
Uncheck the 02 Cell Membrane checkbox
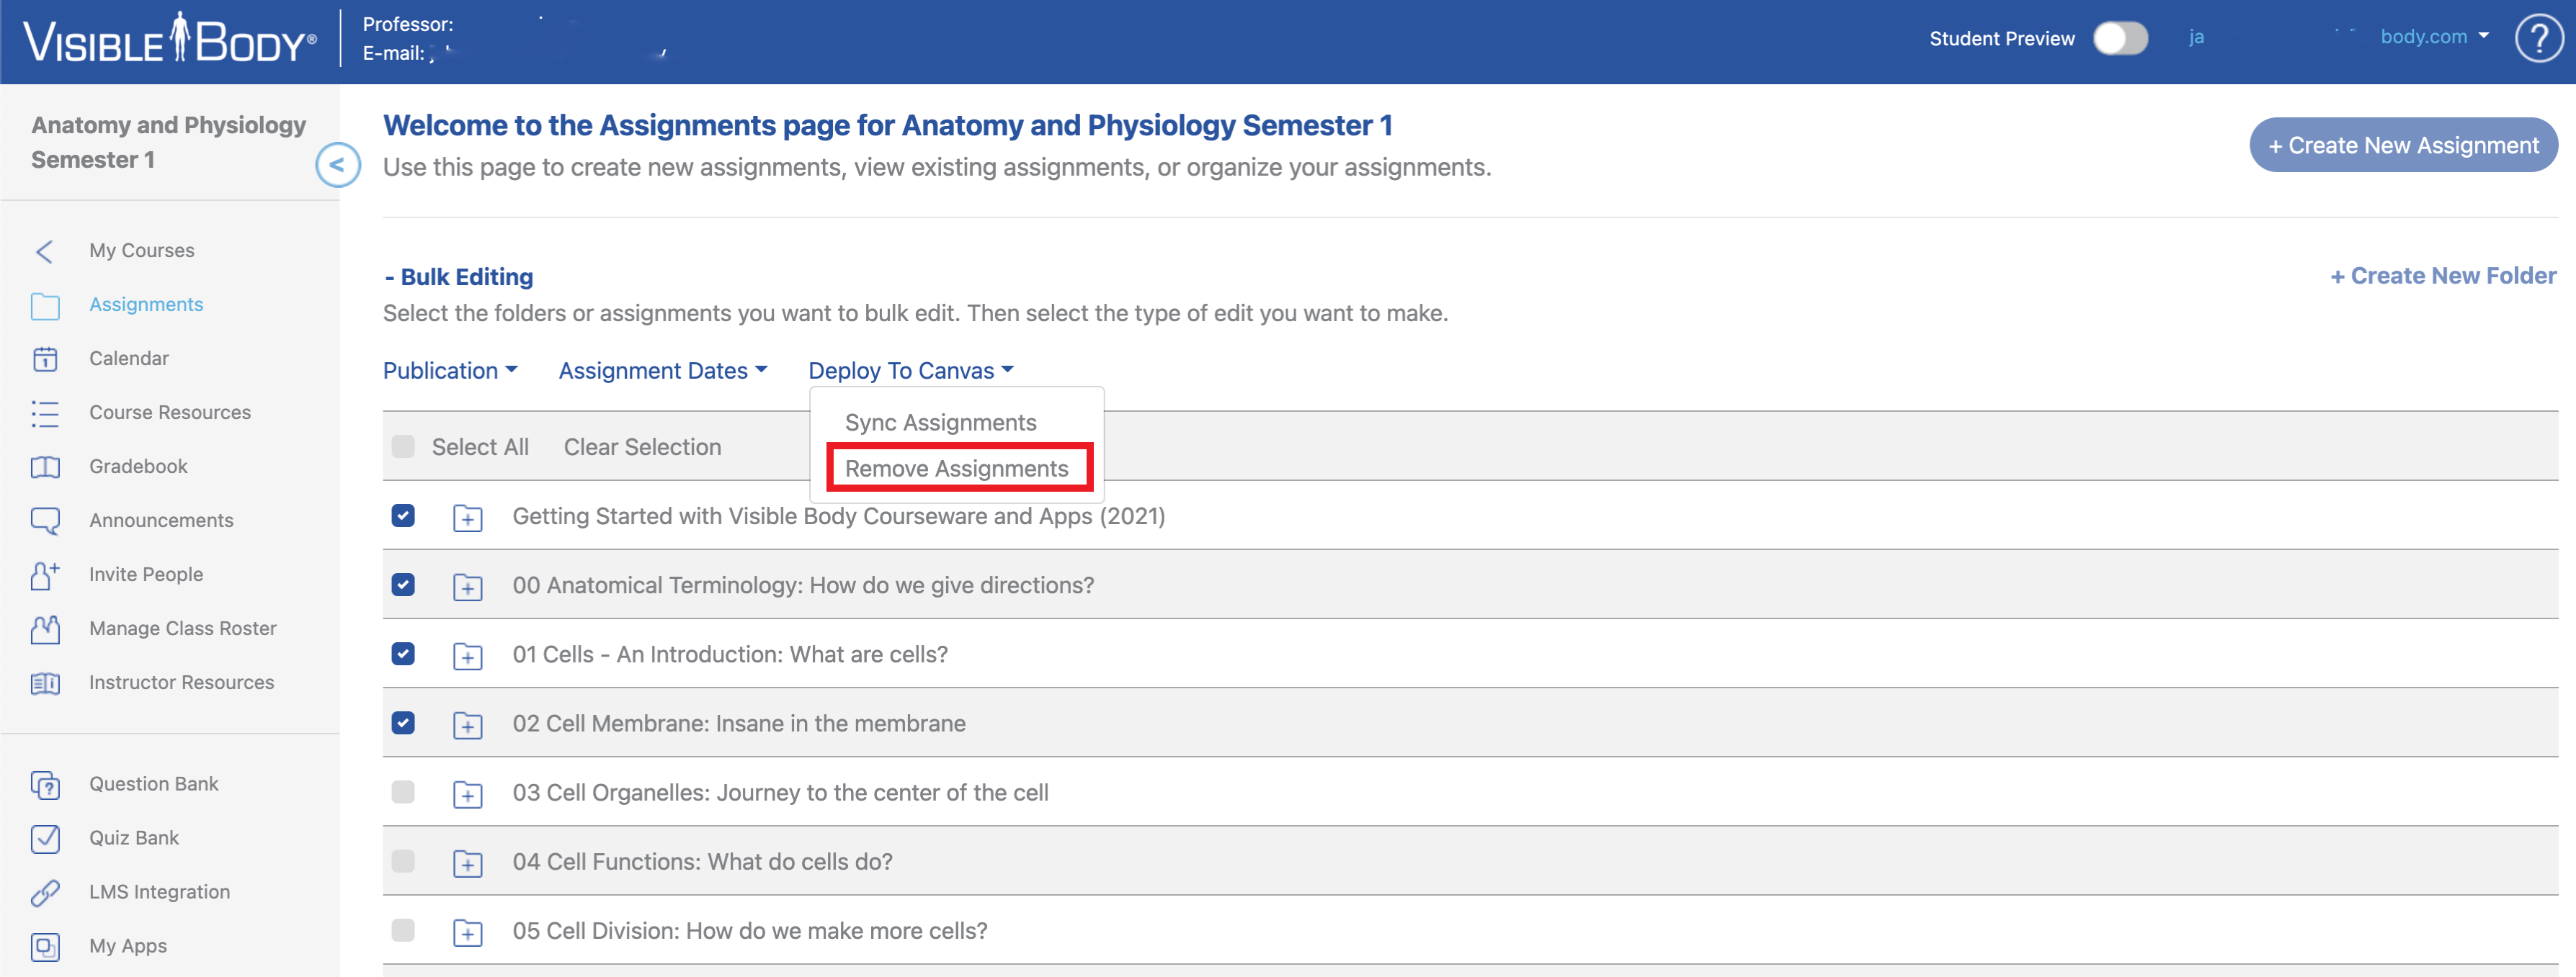pyautogui.click(x=403, y=724)
